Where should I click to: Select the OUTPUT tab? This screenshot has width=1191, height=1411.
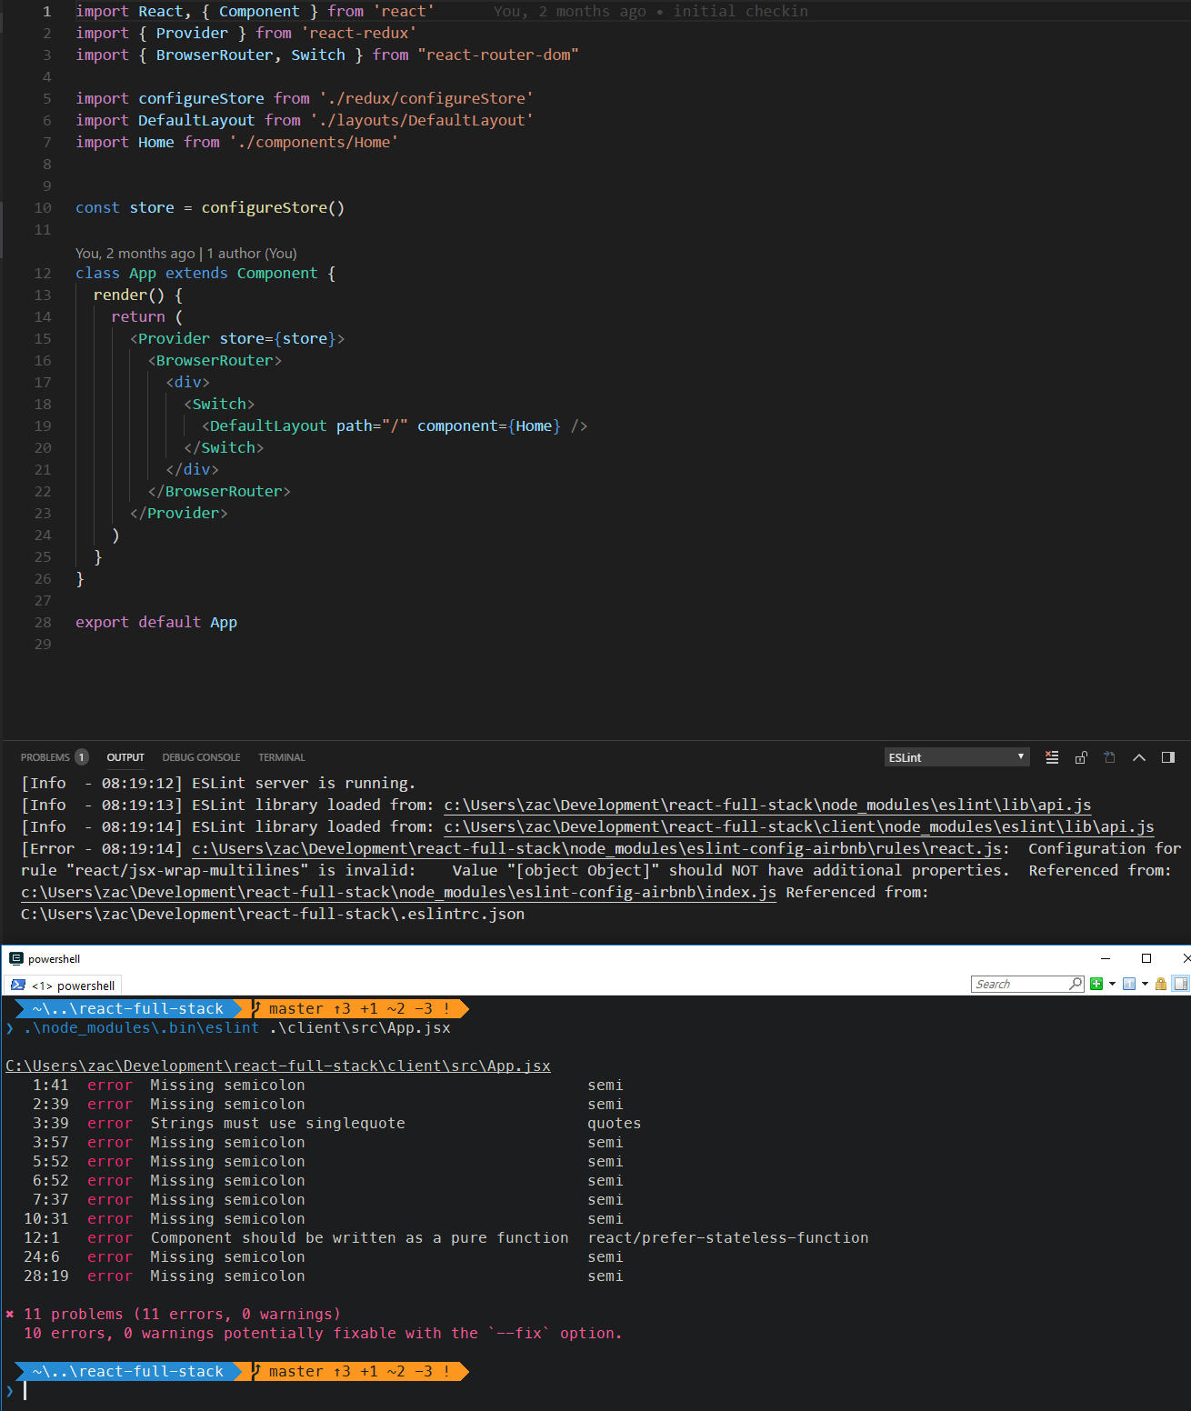(x=125, y=757)
